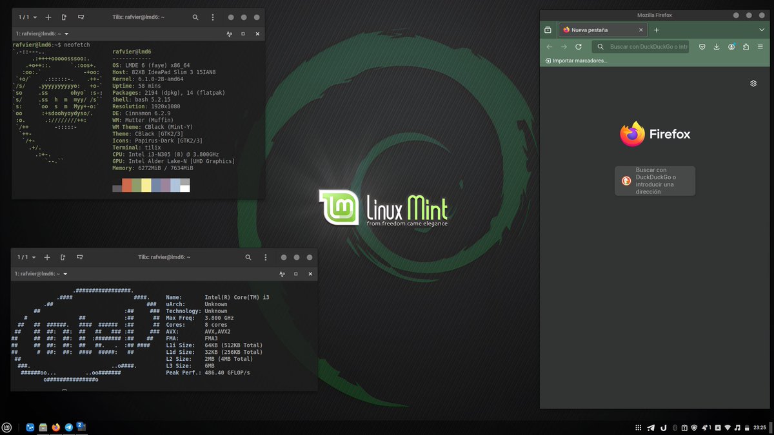774x435 pixels.
Task: Split right in the bottom Tilix window
Action: click(63, 257)
